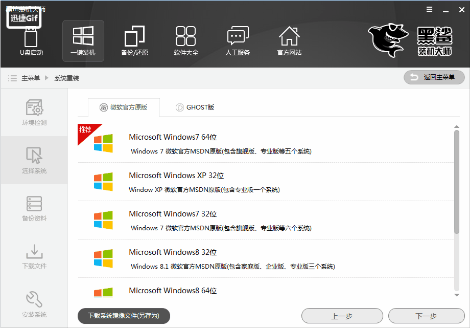Click Windows logo of Windows7 32位
Image resolution: width=470 pixels, height=328 pixels.
(x=103, y=220)
